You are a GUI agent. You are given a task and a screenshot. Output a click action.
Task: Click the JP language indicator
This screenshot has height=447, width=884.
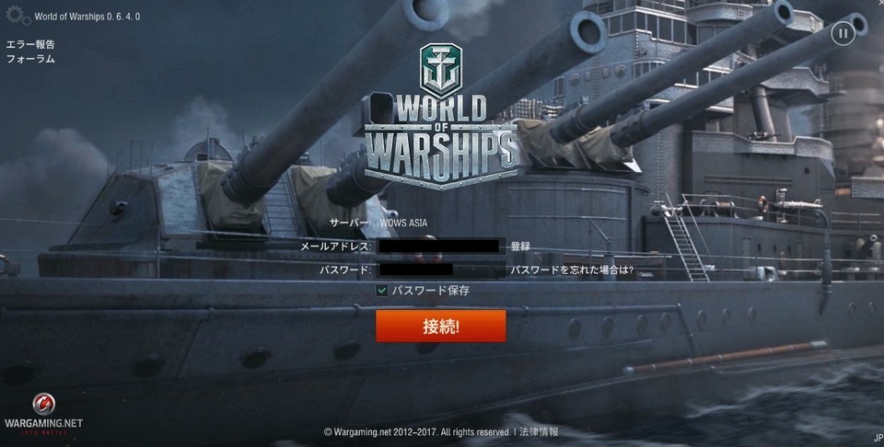(878, 438)
